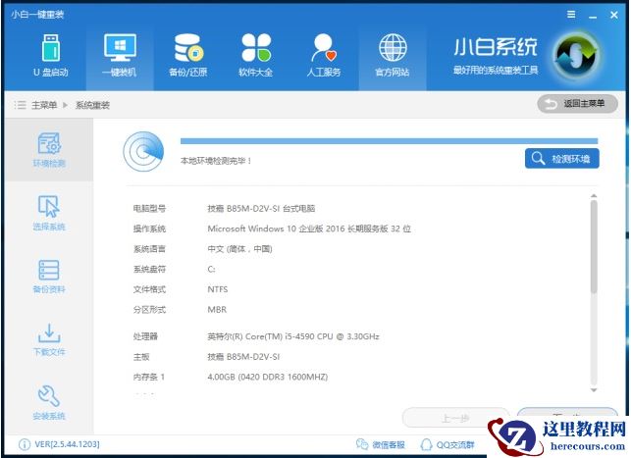The width and height of the screenshot is (631, 458).
Task: Click the 检测环境 button
Action: [561, 159]
